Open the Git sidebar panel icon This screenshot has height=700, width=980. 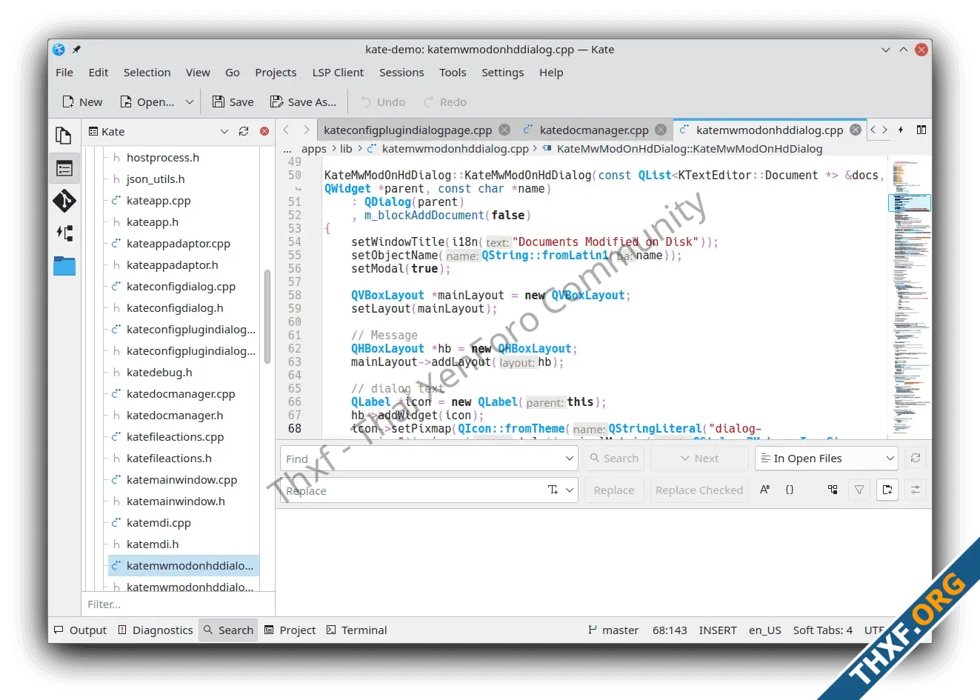[x=64, y=201]
